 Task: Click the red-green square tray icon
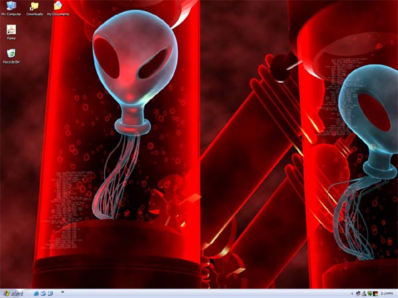click(x=375, y=293)
